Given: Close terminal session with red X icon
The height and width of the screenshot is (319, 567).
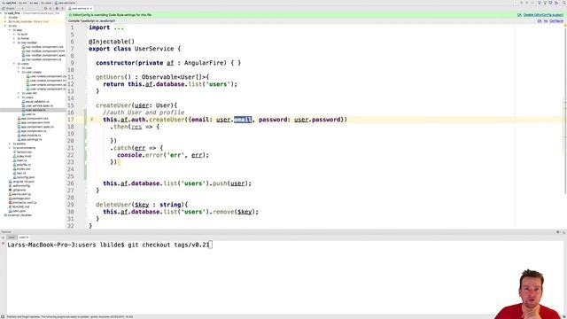Looking at the screenshot, I should click(3, 245).
